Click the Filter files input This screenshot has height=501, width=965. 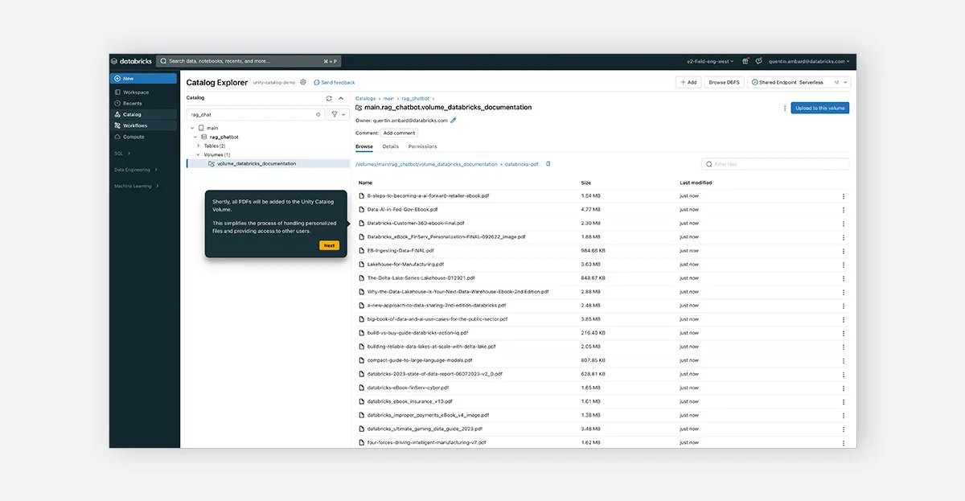(775, 164)
